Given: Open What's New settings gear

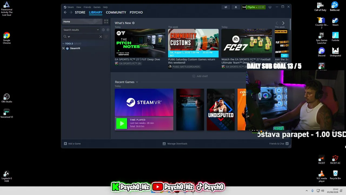Looking at the screenshot, I should coord(133,23).
